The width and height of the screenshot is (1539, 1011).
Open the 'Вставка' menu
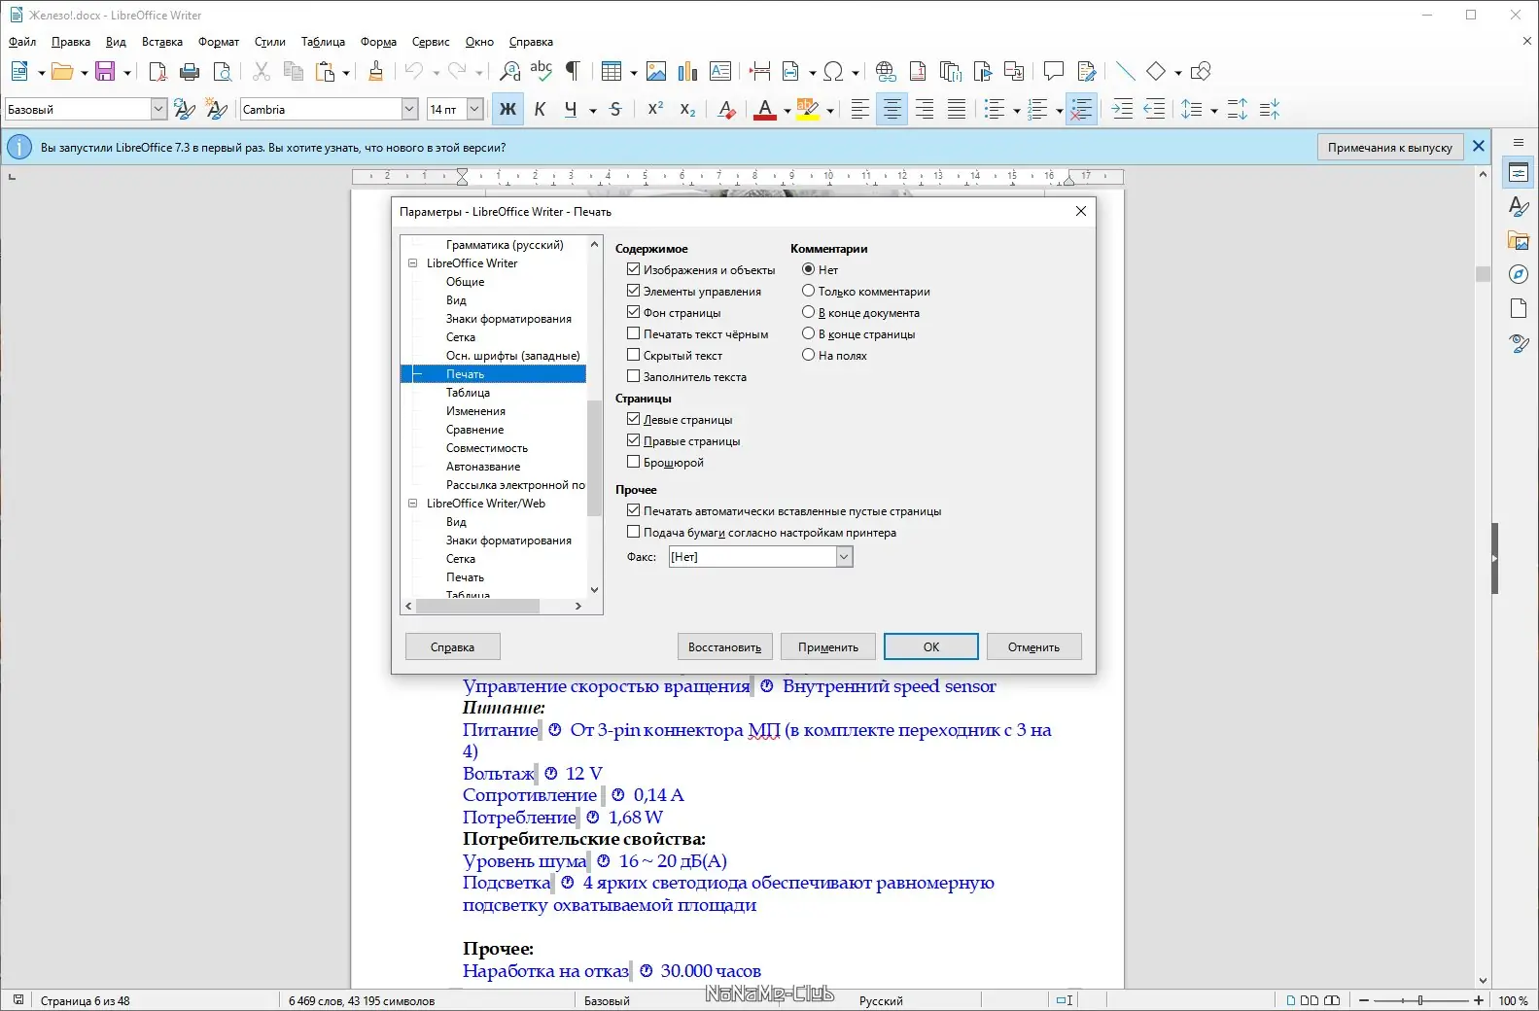tap(161, 42)
